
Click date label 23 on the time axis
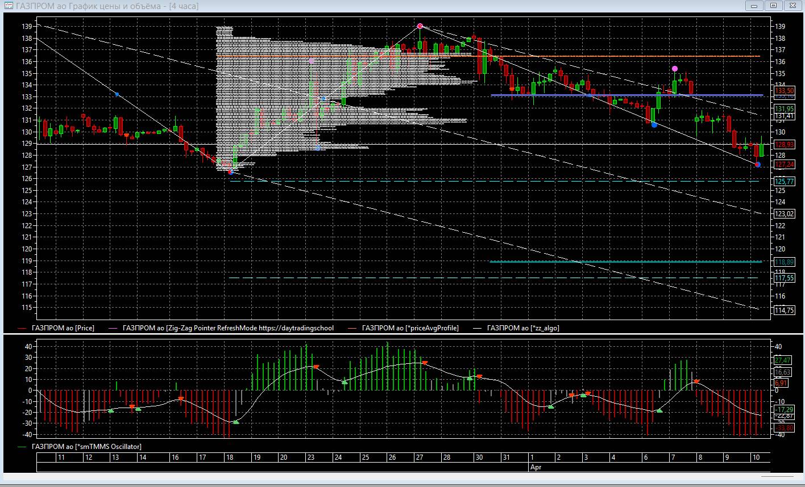(311, 457)
